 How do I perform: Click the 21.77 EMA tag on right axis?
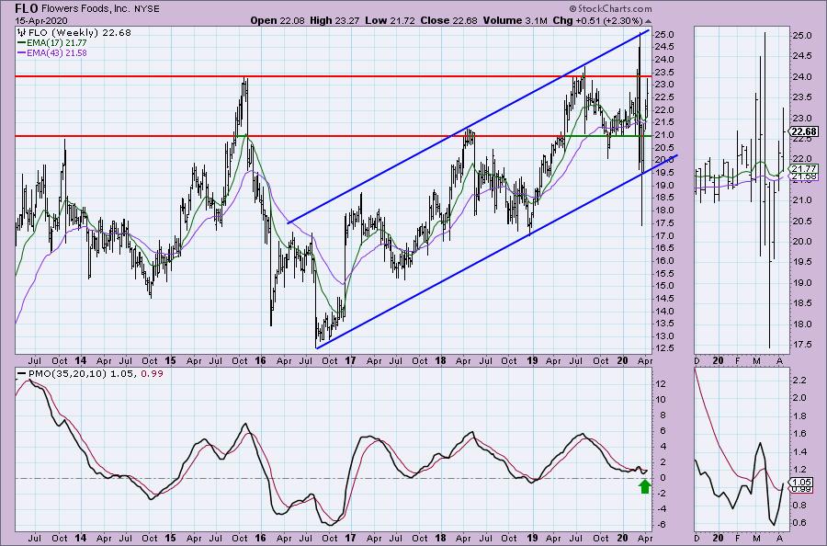pos(805,169)
